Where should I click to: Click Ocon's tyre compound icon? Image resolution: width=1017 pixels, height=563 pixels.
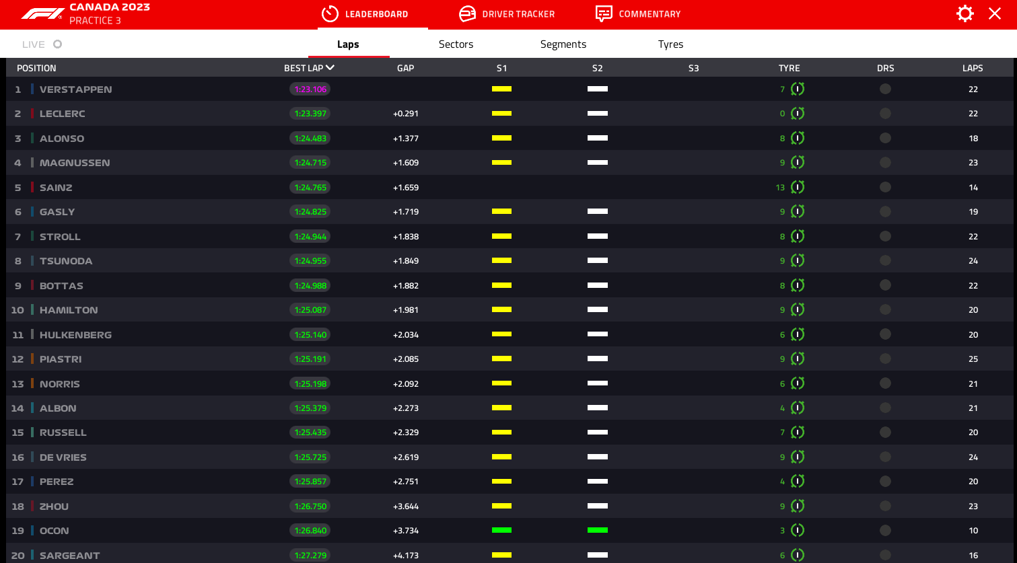coord(798,530)
